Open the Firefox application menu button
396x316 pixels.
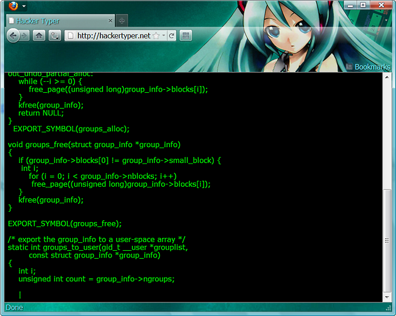tap(16, 5)
